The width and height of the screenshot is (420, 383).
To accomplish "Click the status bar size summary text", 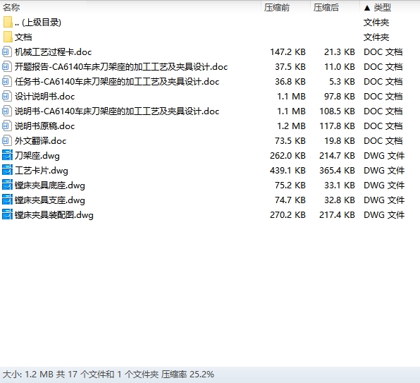I will tap(109, 374).
